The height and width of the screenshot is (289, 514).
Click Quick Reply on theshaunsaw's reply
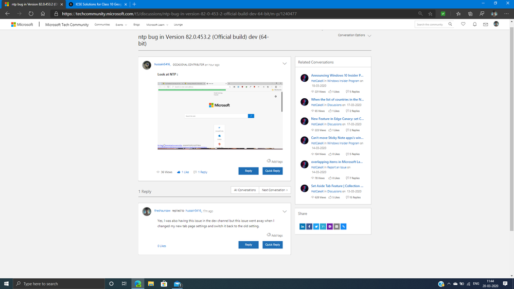click(272, 245)
